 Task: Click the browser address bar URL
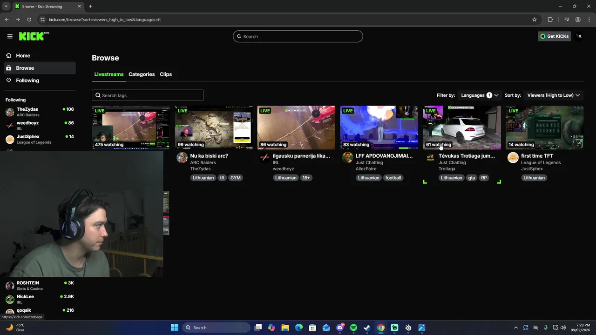pyautogui.click(x=105, y=20)
